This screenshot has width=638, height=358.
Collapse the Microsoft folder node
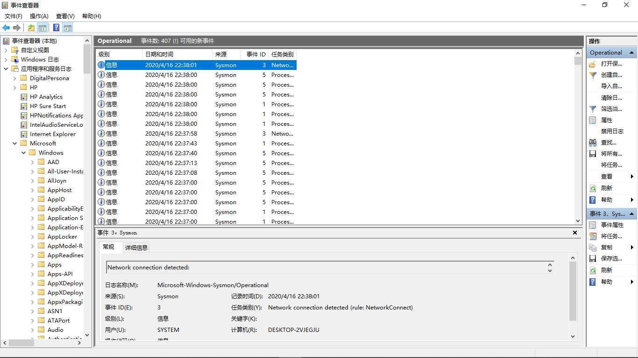(15, 144)
